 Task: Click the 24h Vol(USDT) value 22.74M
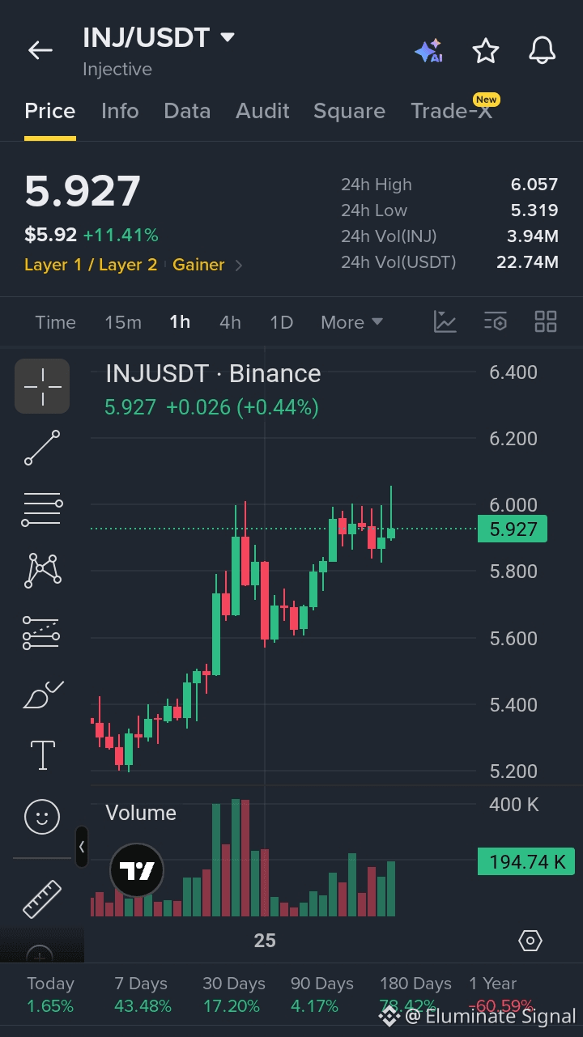pyautogui.click(x=527, y=262)
